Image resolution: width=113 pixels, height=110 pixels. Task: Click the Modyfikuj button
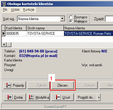39,97
